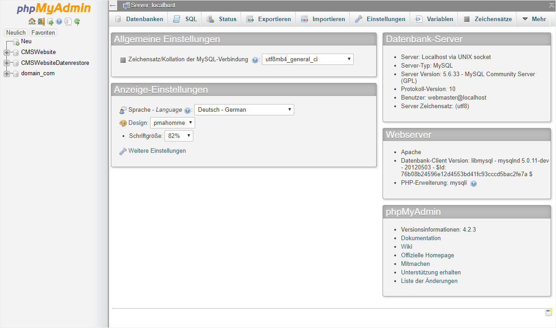
Task: Open the Weitere Einstellungen link
Action: click(x=157, y=151)
